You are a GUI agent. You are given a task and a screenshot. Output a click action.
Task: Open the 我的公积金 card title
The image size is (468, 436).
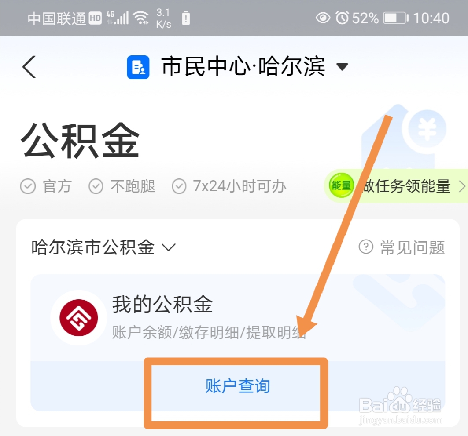pyautogui.click(x=162, y=304)
